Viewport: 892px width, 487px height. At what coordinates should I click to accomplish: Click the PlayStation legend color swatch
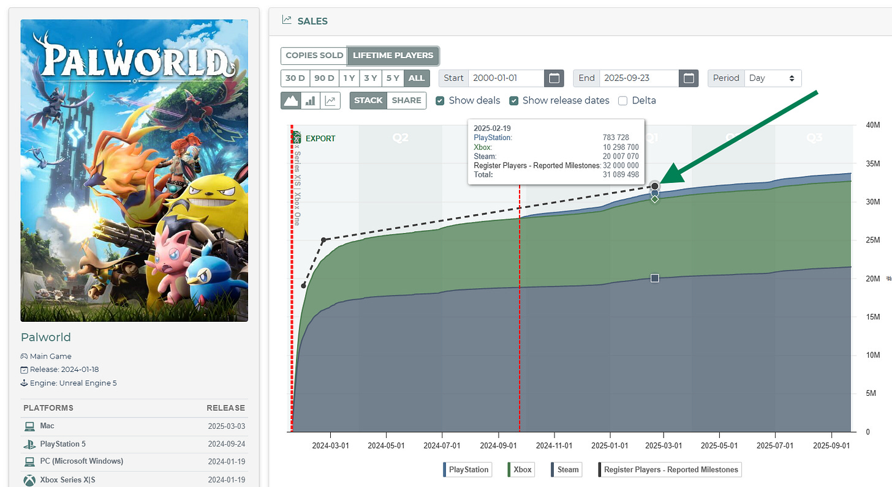[444, 469]
